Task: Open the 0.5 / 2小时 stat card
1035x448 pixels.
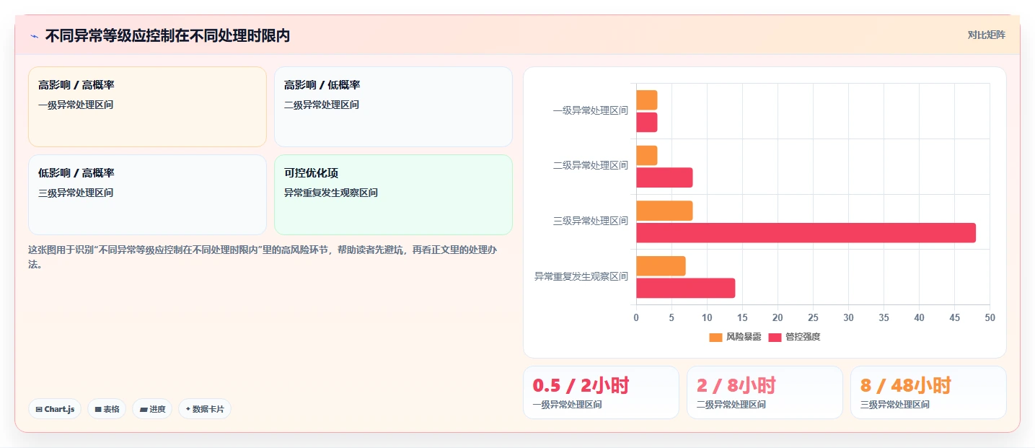Action: pos(600,392)
